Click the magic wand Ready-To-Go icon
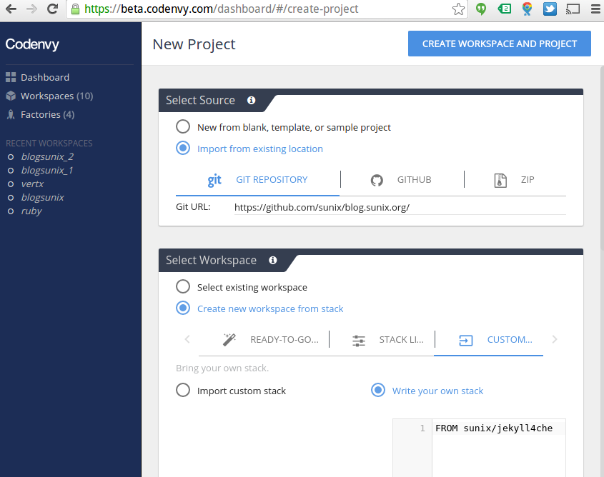 click(229, 340)
